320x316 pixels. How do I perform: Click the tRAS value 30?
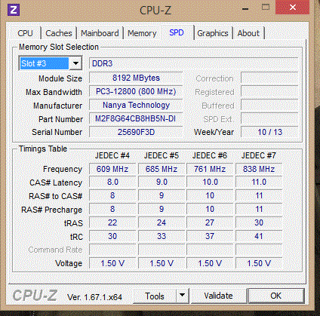(x=259, y=222)
